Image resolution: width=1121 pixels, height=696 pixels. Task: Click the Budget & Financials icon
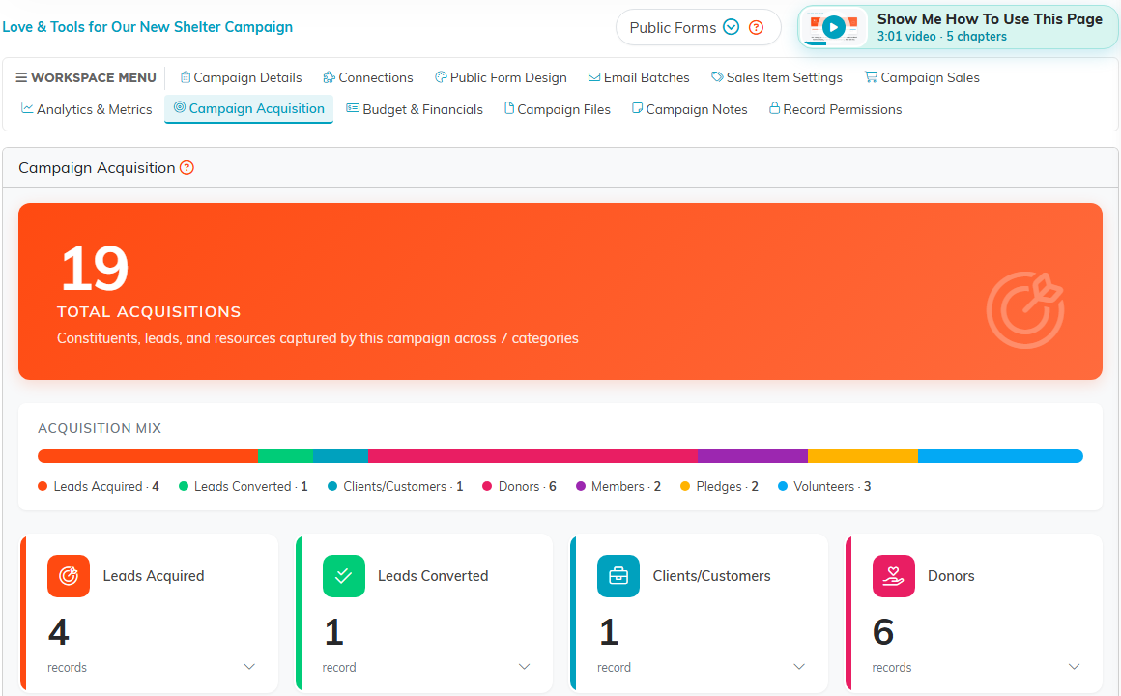[353, 108]
